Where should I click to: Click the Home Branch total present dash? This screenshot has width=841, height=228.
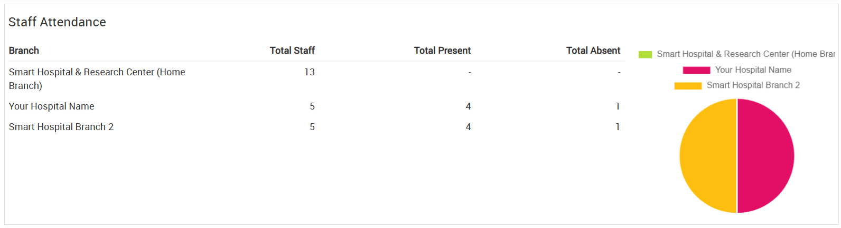click(x=470, y=72)
